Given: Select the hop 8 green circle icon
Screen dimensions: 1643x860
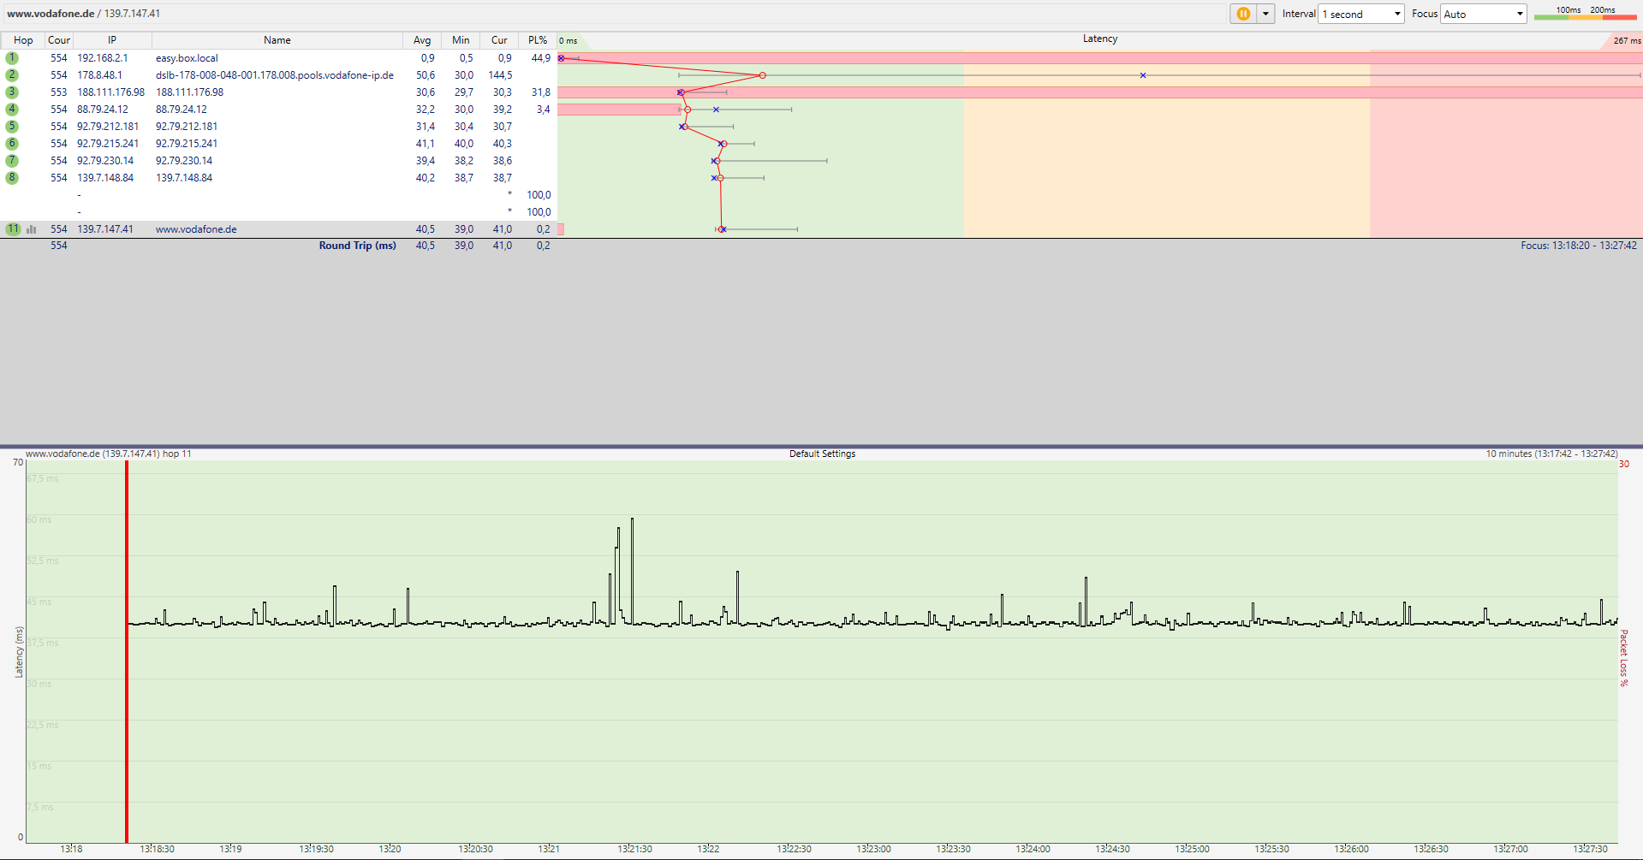Looking at the screenshot, I should coord(12,178).
